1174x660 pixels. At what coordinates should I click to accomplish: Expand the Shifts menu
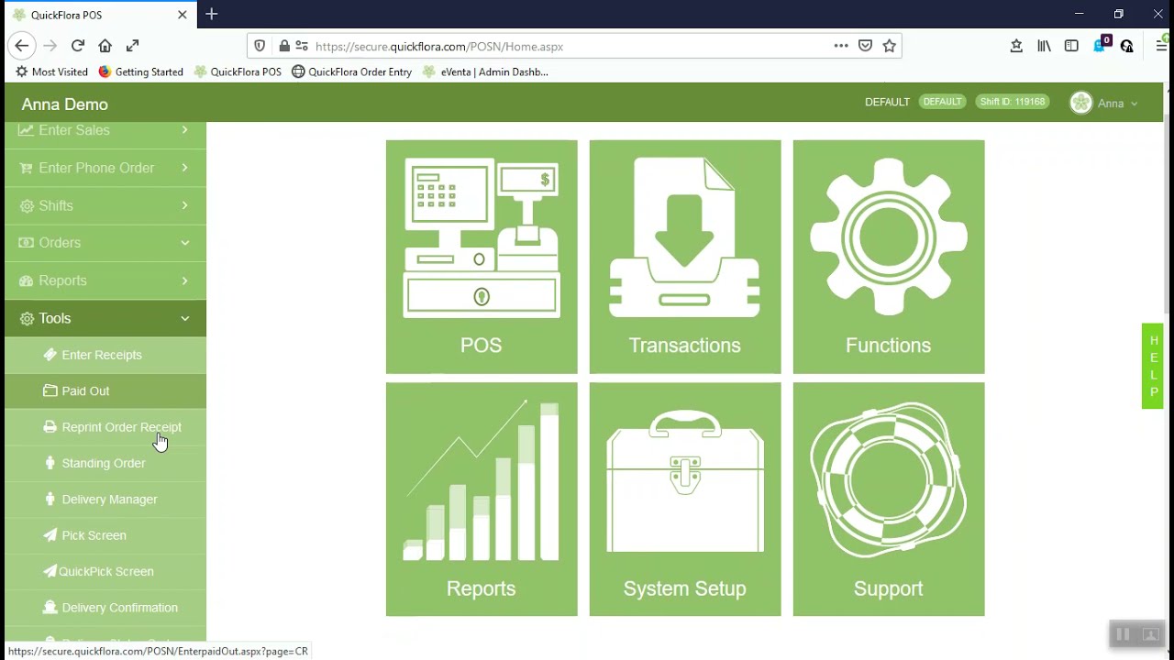pos(105,205)
